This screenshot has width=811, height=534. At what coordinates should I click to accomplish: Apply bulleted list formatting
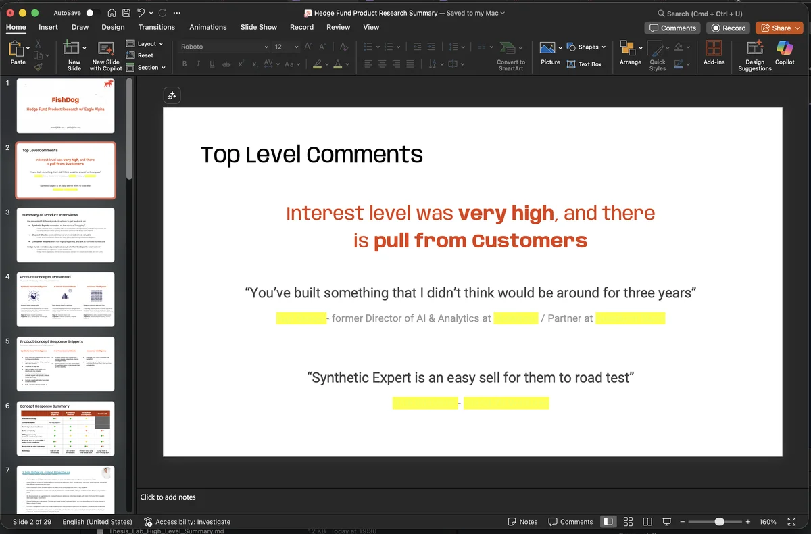pos(368,47)
